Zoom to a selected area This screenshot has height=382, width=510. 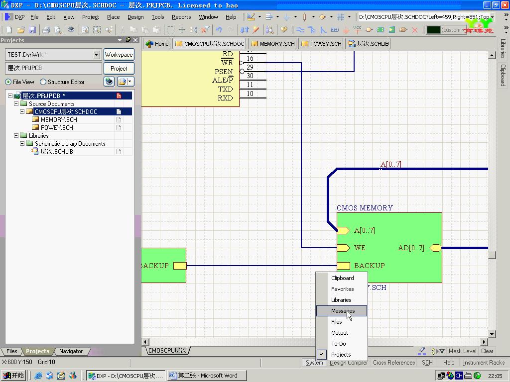pyautogui.click(x=97, y=30)
